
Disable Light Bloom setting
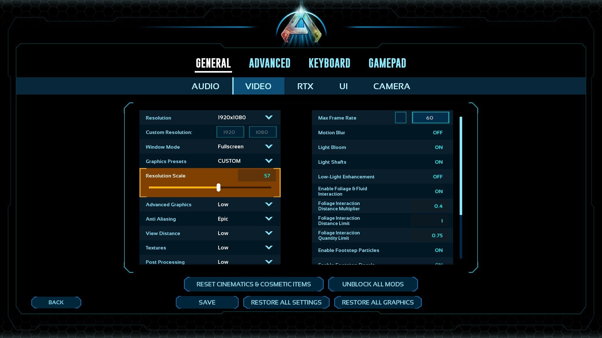click(x=438, y=147)
